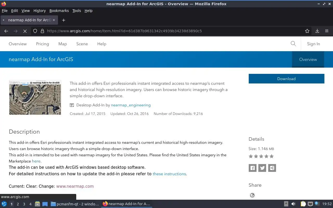Click the 'Size: 1.146 MB' text

point(261,149)
